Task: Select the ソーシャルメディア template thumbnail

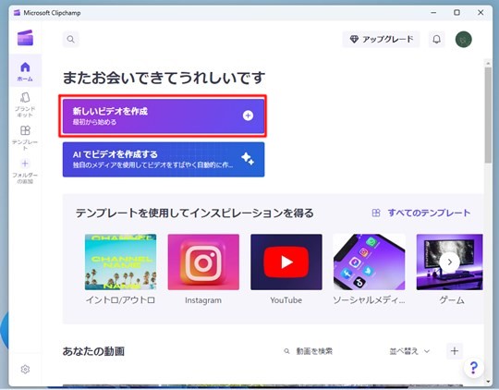Action: (x=369, y=262)
